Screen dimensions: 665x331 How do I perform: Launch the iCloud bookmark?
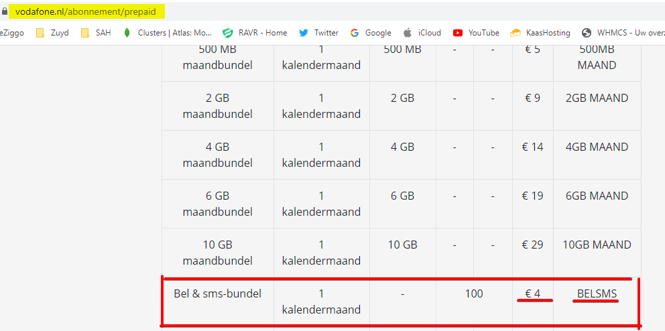tap(422, 33)
